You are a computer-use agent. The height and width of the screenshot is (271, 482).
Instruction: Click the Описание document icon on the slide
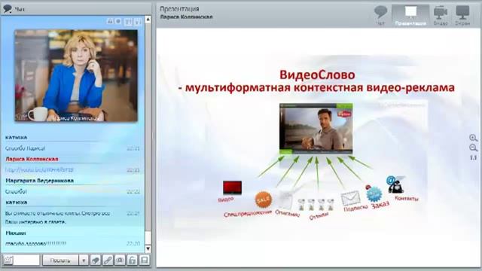coord(285,199)
